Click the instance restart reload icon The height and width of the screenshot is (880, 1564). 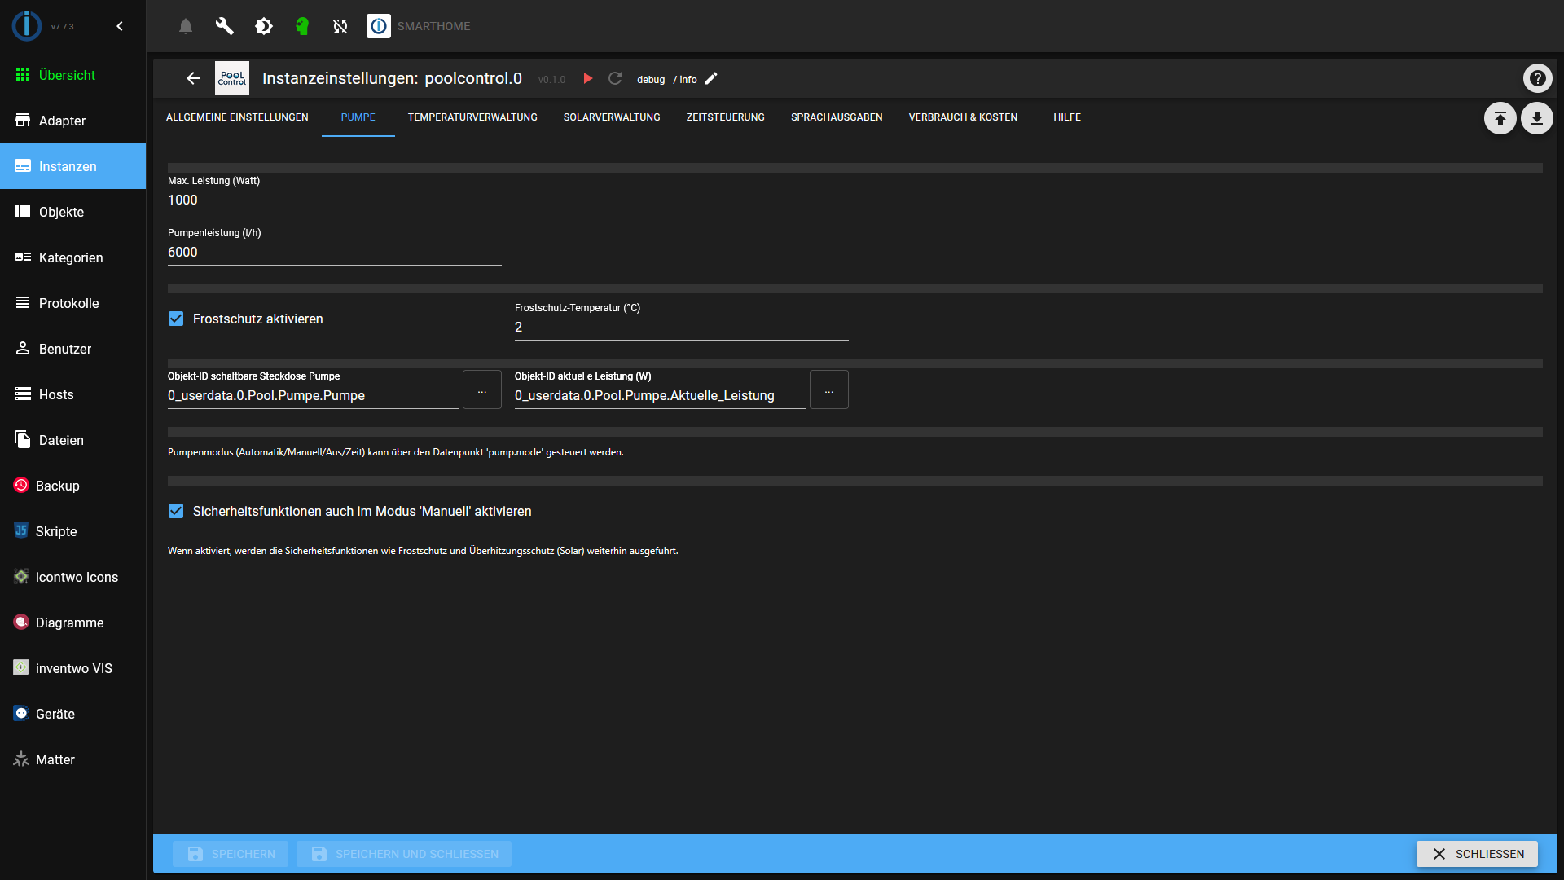coord(615,78)
